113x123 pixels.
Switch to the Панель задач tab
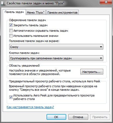pyautogui.click(x=14, y=12)
